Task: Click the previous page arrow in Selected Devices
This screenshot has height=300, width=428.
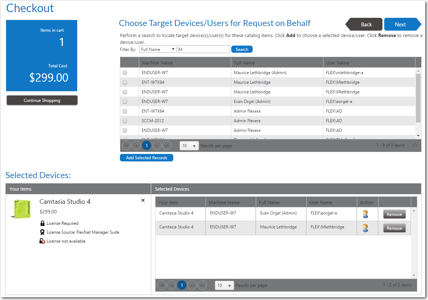Action: [x=171, y=285]
